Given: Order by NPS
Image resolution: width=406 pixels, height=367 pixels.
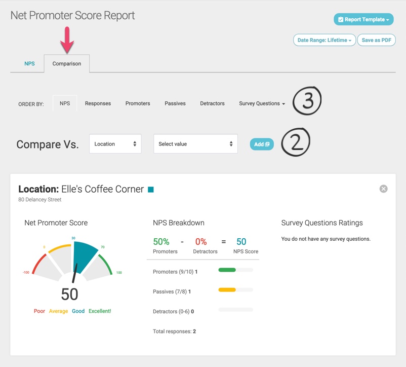Looking at the screenshot, I should [x=65, y=103].
